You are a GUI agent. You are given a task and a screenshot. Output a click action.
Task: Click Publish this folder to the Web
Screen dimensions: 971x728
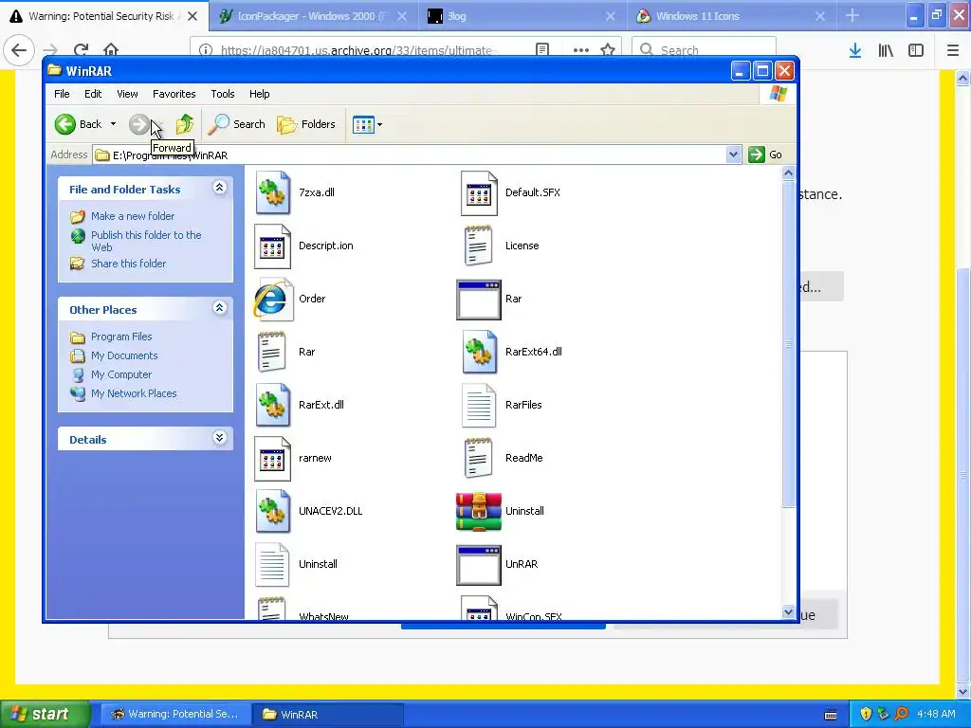146,242
